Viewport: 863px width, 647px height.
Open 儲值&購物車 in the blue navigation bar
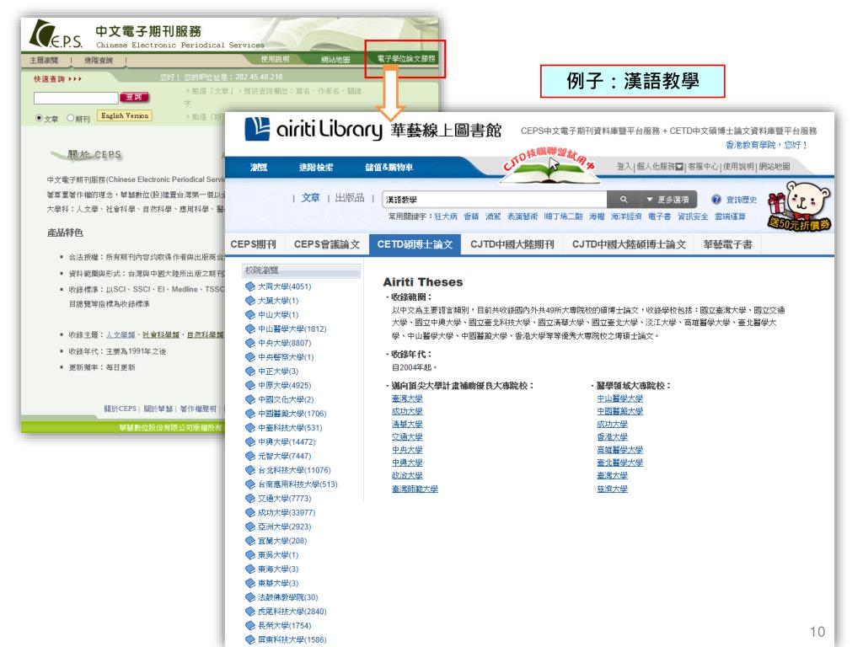(x=389, y=168)
